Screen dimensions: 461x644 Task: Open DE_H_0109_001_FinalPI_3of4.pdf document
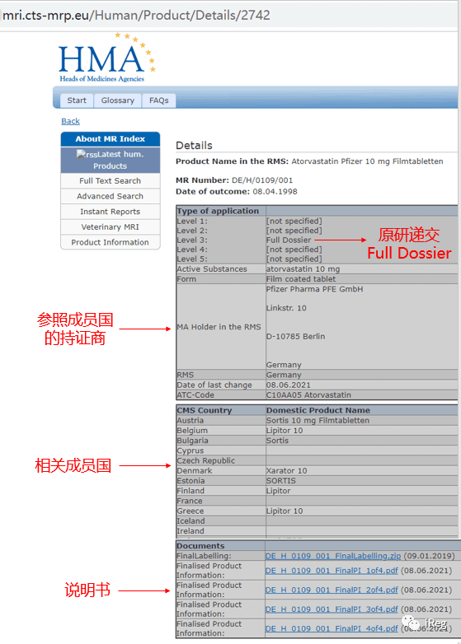tap(332, 609)
